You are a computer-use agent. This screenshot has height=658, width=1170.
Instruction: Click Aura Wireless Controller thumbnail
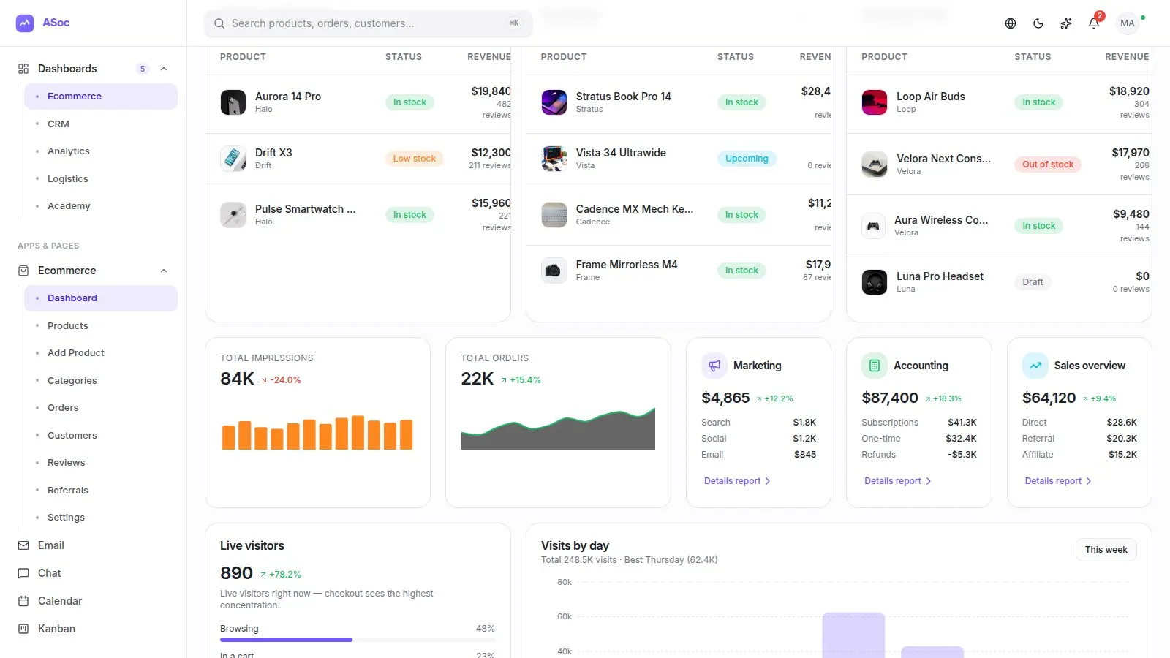pyautogui.click(x=873, y=226)
